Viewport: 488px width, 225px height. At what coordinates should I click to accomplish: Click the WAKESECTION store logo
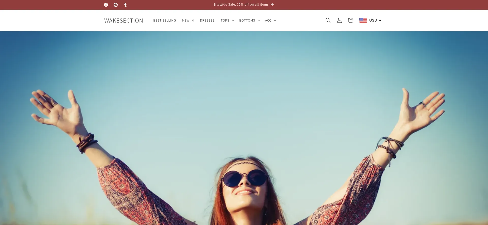click(124, 21)
